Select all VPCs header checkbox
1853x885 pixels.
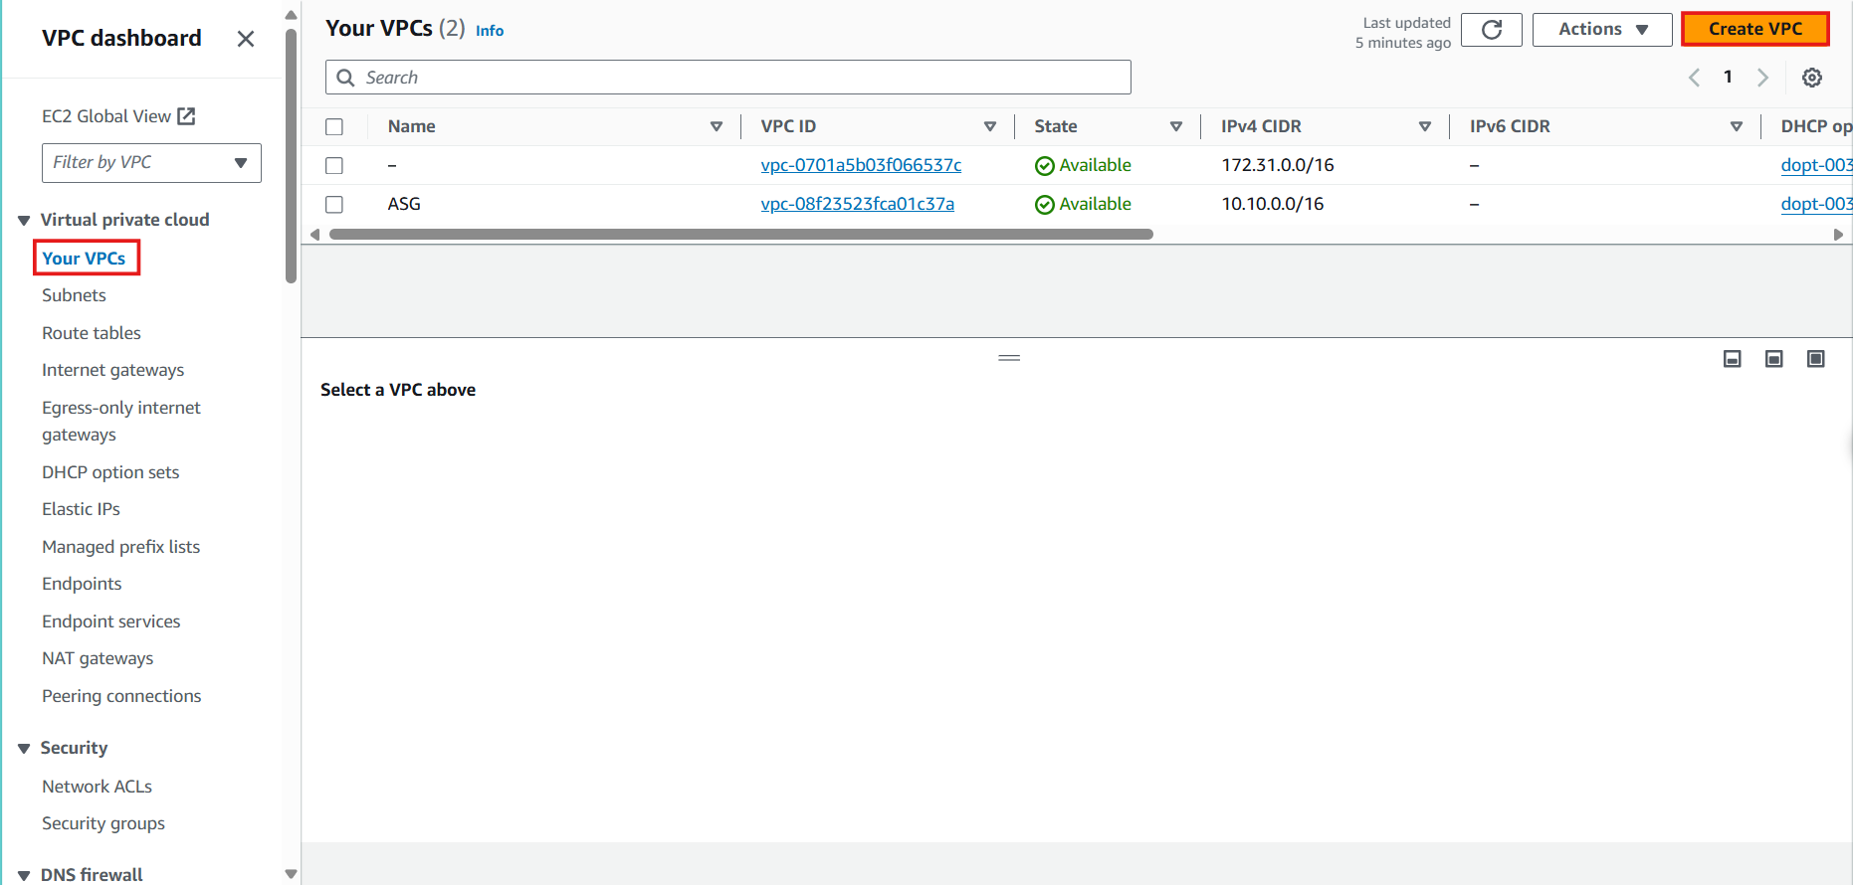point(334,127)
